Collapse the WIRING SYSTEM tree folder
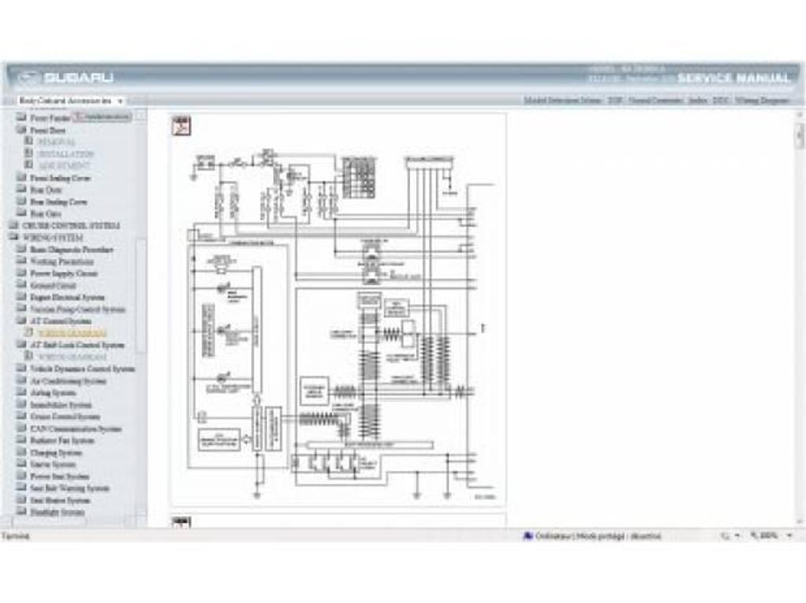Image resolution: width=806 pixels, height=603 pixels. [x=13, y=237]
